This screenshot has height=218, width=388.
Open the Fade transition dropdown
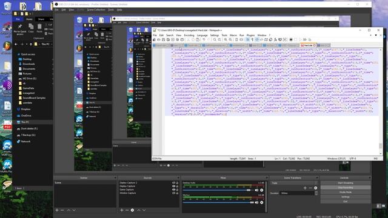coord(293,183)
